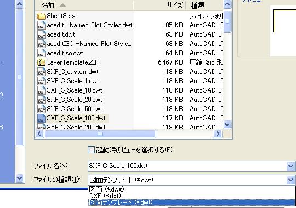Click the ファイル名 text input field
The height and width of the screenshot is (208, 296).
pos(187,166)
